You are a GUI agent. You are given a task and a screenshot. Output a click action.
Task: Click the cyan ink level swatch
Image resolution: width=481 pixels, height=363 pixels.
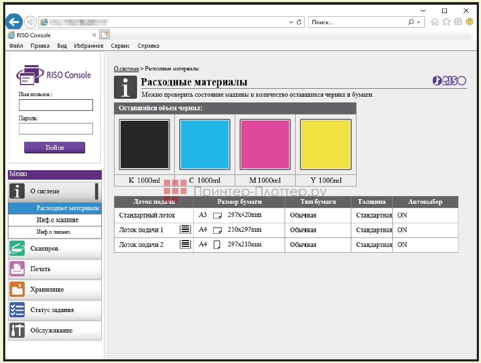(x=205, y=144)
